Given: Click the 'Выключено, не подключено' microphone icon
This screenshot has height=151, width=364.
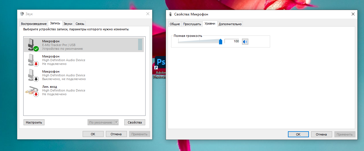Looking at the screenshot, I should coord(33,75).
